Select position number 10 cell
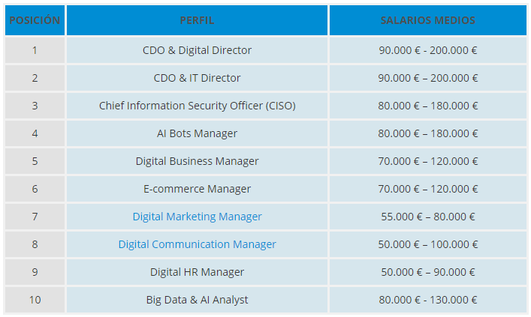This screenshot has height=317, width=531. (x=35, y=300)
